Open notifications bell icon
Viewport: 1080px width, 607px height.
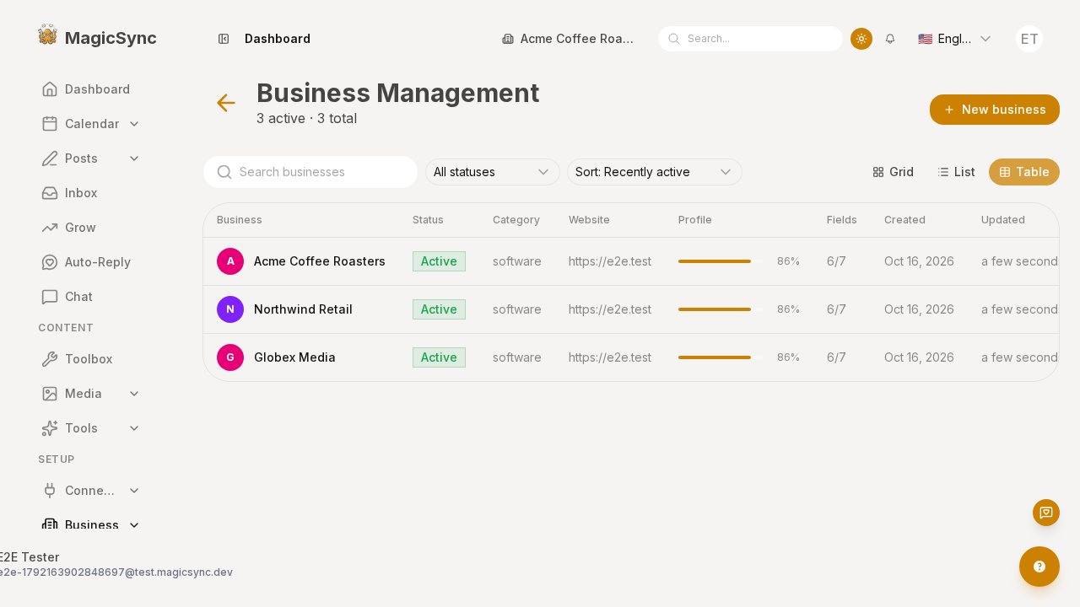point(890,39)
